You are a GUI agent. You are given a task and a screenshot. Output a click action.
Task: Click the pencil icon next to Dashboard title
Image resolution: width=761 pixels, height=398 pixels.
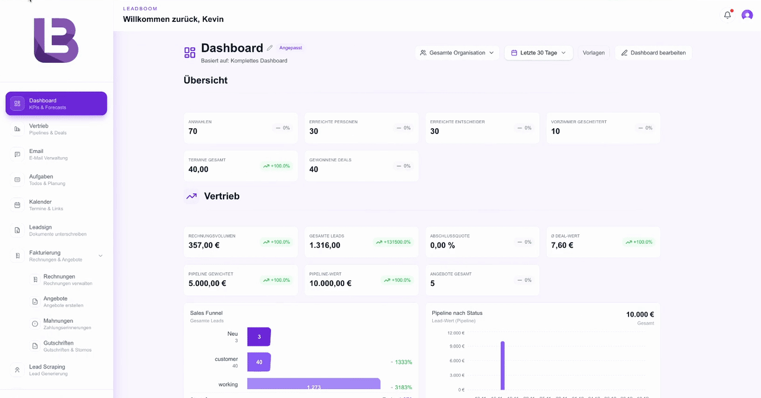[x=271, y=47]
